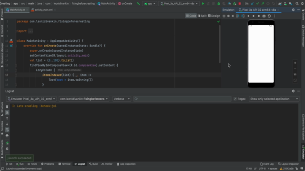Open the Logcat tool window tab
The width and height of the screenshot is (305, 171).
[x=80, y=164]
